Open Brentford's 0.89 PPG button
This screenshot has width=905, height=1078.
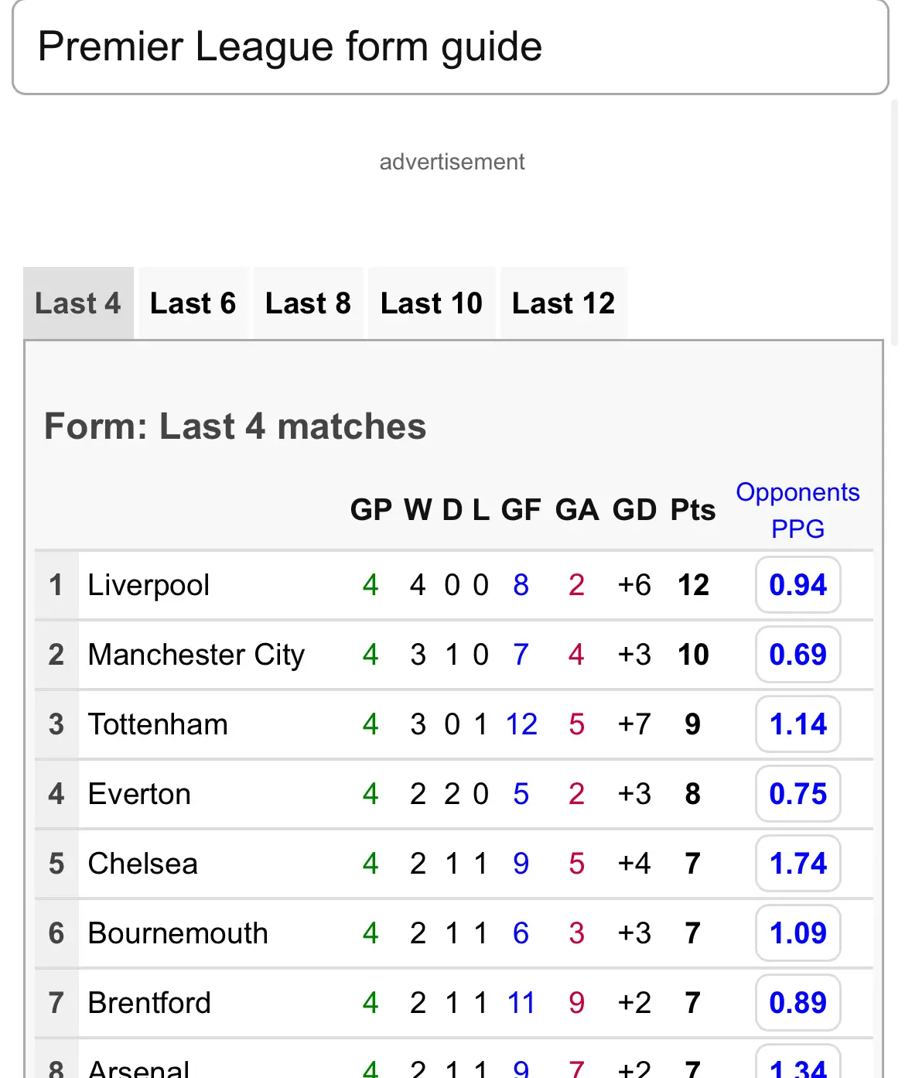(797, 1003)
